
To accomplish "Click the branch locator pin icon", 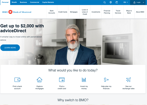I will [111, 2].
